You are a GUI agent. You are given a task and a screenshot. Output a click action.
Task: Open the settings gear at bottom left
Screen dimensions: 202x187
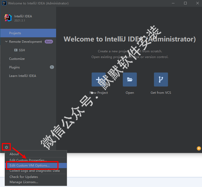point(6,147)
